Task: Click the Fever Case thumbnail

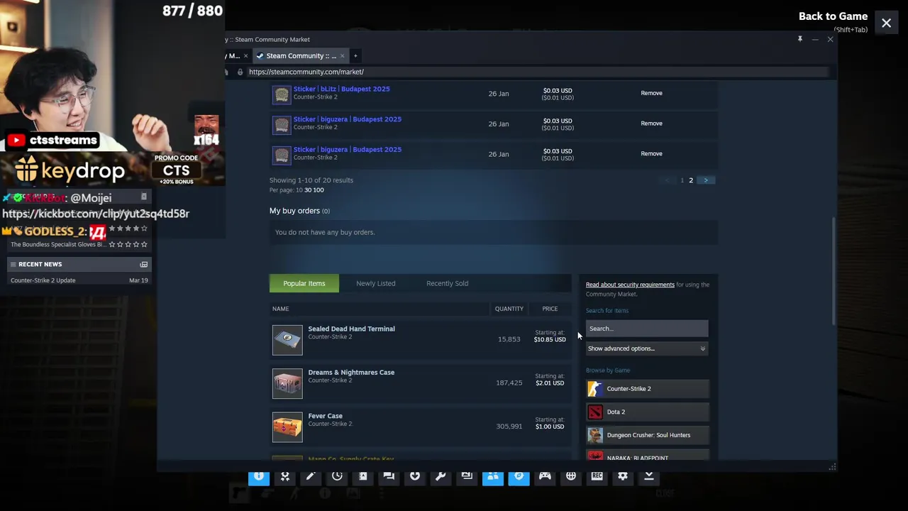Action: (287, 427)
